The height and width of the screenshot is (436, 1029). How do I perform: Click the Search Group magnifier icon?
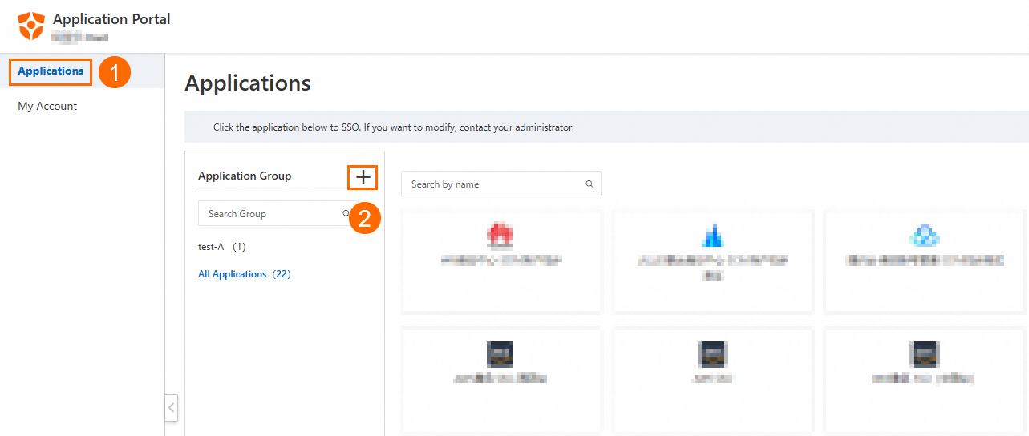point(346,213)
